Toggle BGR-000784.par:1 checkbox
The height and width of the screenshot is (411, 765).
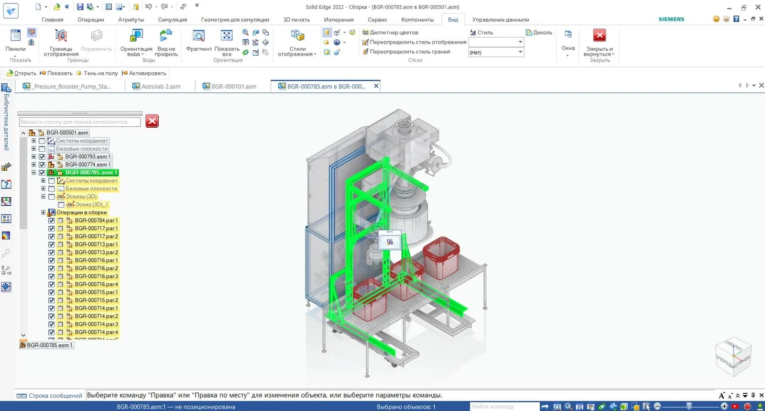tap(52, 221)
